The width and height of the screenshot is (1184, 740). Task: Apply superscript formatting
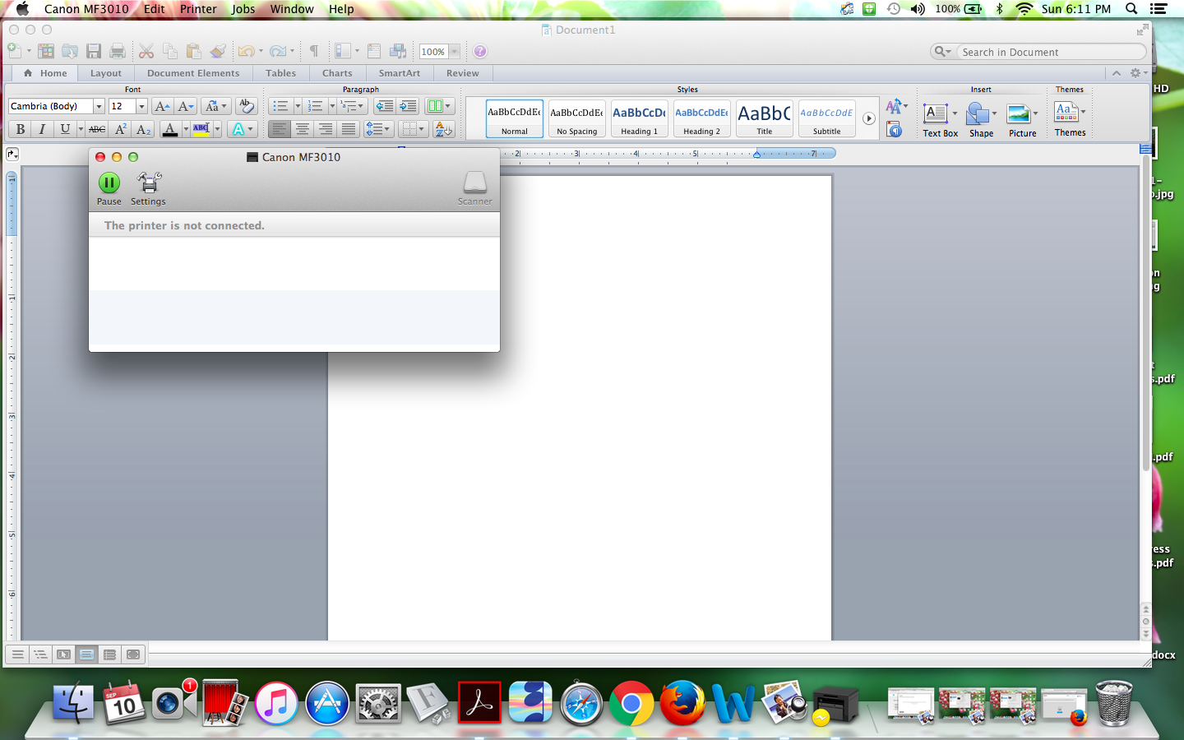click(121, 129)
